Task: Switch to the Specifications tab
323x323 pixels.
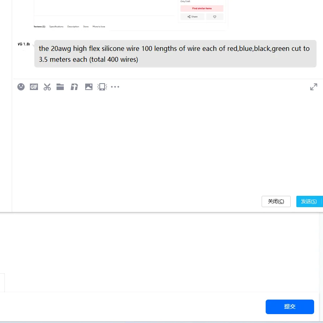Action: 56,27
